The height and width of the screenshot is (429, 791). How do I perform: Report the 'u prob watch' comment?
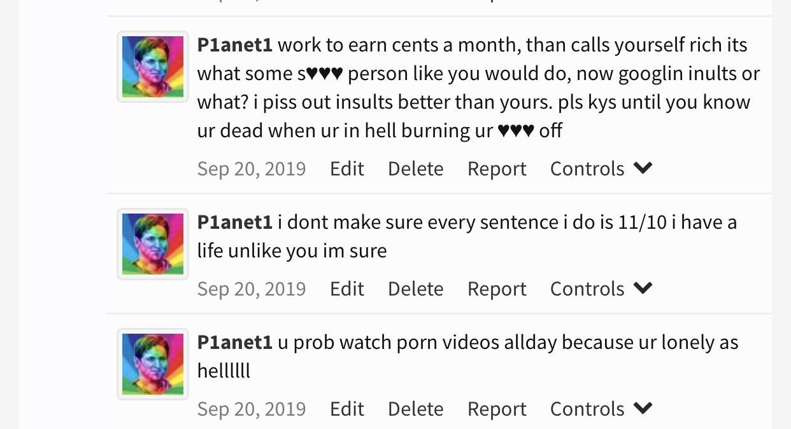pos(497,409)
